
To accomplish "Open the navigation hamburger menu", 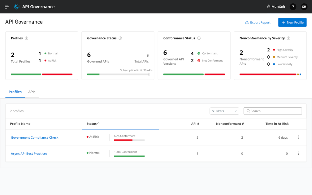I will click(x=6, y=6).
